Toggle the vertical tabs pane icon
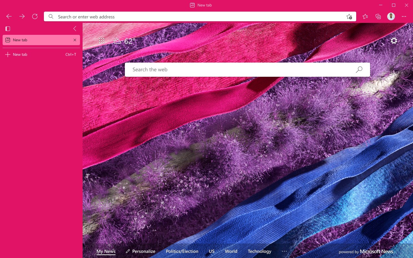Viewport: 413px width, 258px height. point(8,29)
